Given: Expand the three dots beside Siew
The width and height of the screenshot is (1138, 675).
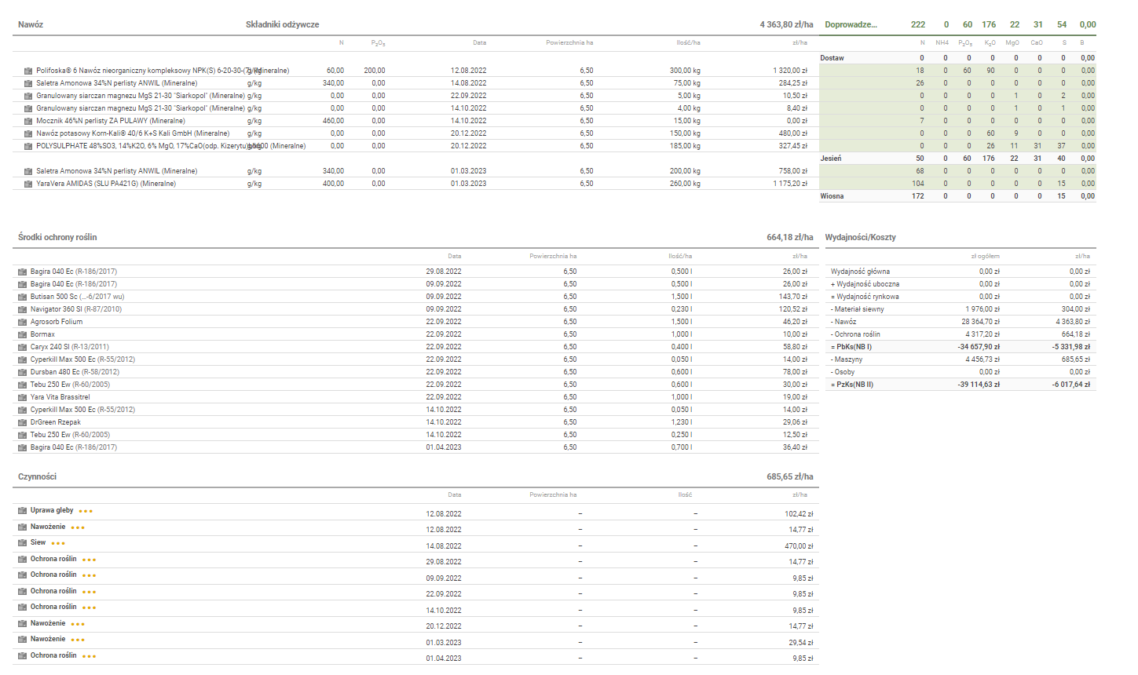Looking at the screenshot, I should click(x=58, y=543).
